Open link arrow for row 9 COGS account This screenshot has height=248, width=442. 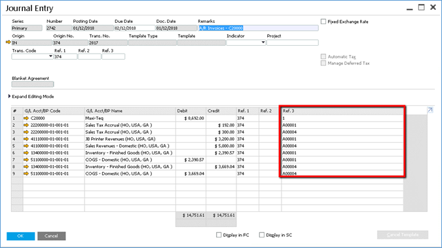(26, 173)
